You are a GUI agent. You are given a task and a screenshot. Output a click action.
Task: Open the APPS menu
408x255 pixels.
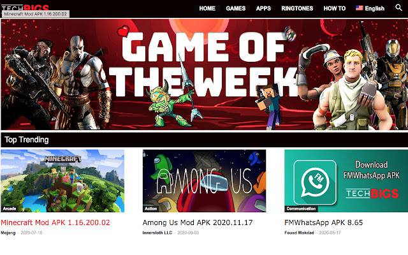[263, 8]
